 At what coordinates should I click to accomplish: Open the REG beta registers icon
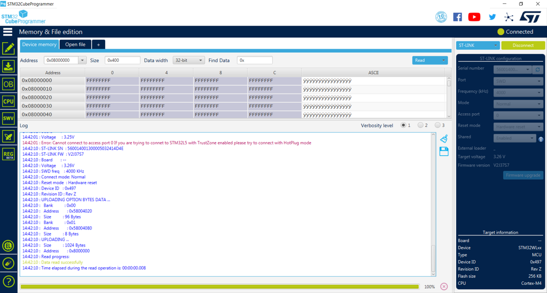pos(8,154)
